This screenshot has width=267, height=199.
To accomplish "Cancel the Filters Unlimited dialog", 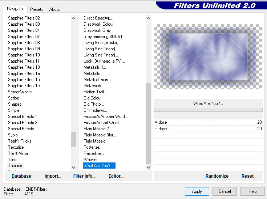I will coord(224,191).
